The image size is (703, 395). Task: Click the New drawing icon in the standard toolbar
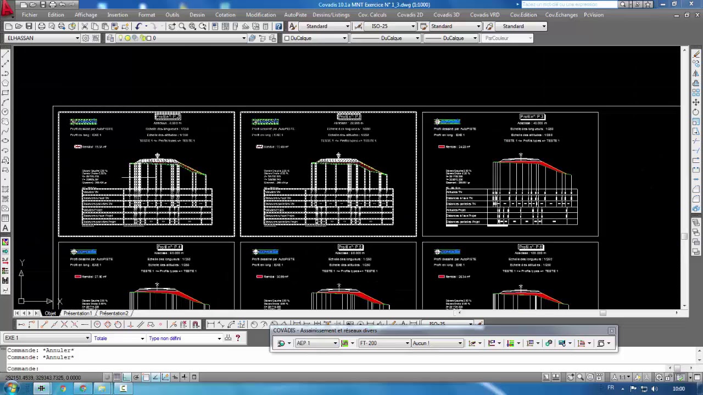(x=8, y=26)
